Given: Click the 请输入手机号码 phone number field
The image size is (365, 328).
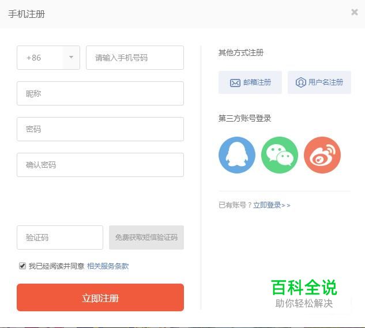Looking at the screenshot, I should (135, 58).
